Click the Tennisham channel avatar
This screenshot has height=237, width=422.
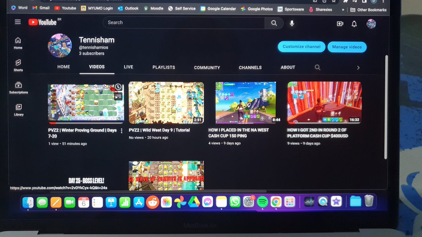click(60, 46)
